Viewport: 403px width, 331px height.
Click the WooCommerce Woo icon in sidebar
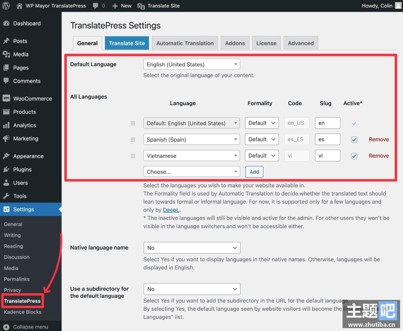coord(6,98)
